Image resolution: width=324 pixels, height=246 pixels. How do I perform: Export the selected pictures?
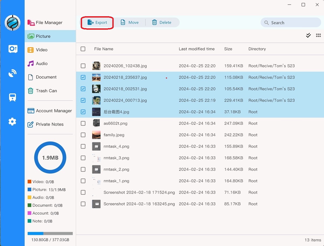pyautogui.click(x=97, y=22)
